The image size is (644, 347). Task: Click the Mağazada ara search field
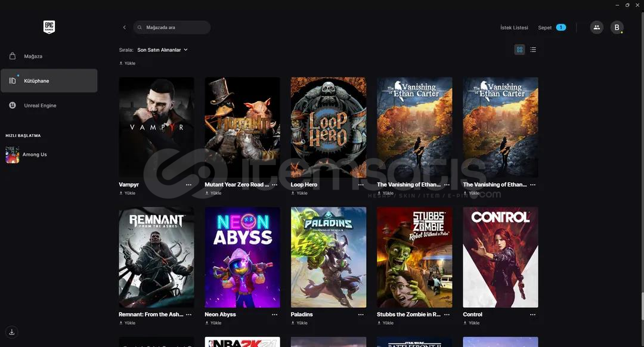(x=172, y=27)
